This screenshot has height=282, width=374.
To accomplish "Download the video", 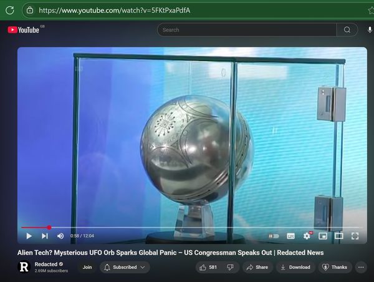I will (295, 267).
